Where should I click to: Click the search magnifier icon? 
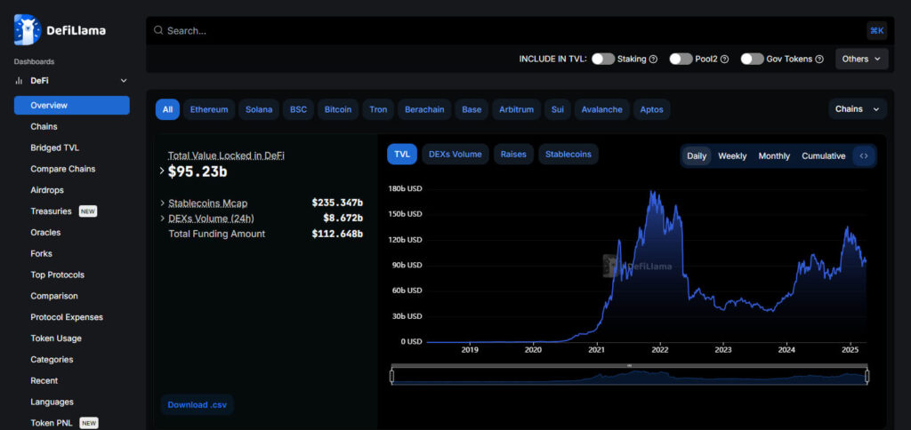point(158,30)
